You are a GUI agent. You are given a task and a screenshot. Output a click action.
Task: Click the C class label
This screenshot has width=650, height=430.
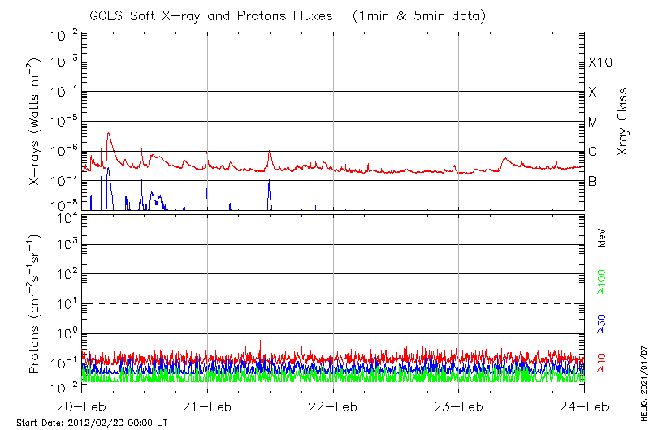592,153
